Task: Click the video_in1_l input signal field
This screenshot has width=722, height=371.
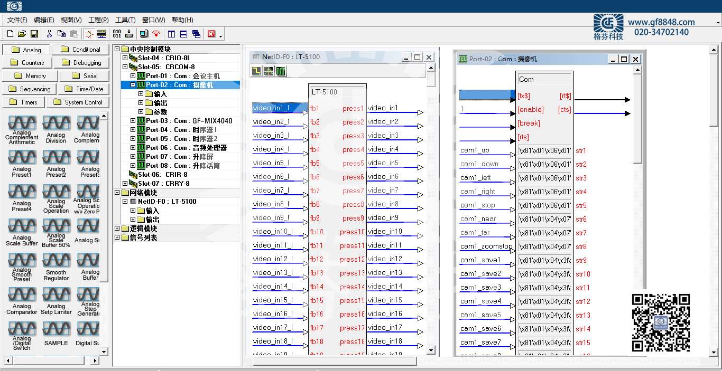Action: (x=277, y=108)
